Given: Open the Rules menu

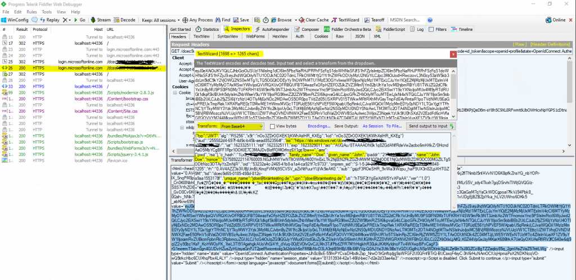Looking at the screenshot, I should coord(31,12).
